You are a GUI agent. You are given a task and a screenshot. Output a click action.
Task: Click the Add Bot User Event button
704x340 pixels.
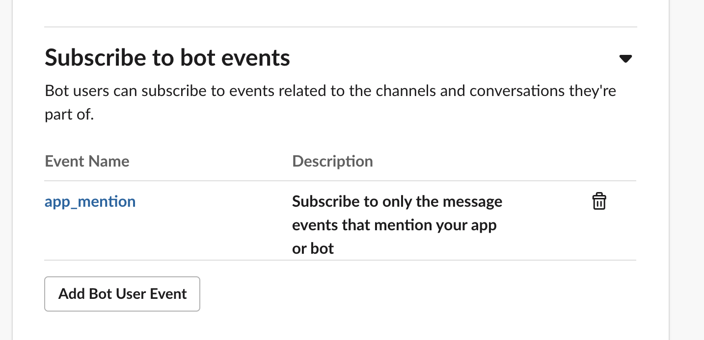[122, 294]
